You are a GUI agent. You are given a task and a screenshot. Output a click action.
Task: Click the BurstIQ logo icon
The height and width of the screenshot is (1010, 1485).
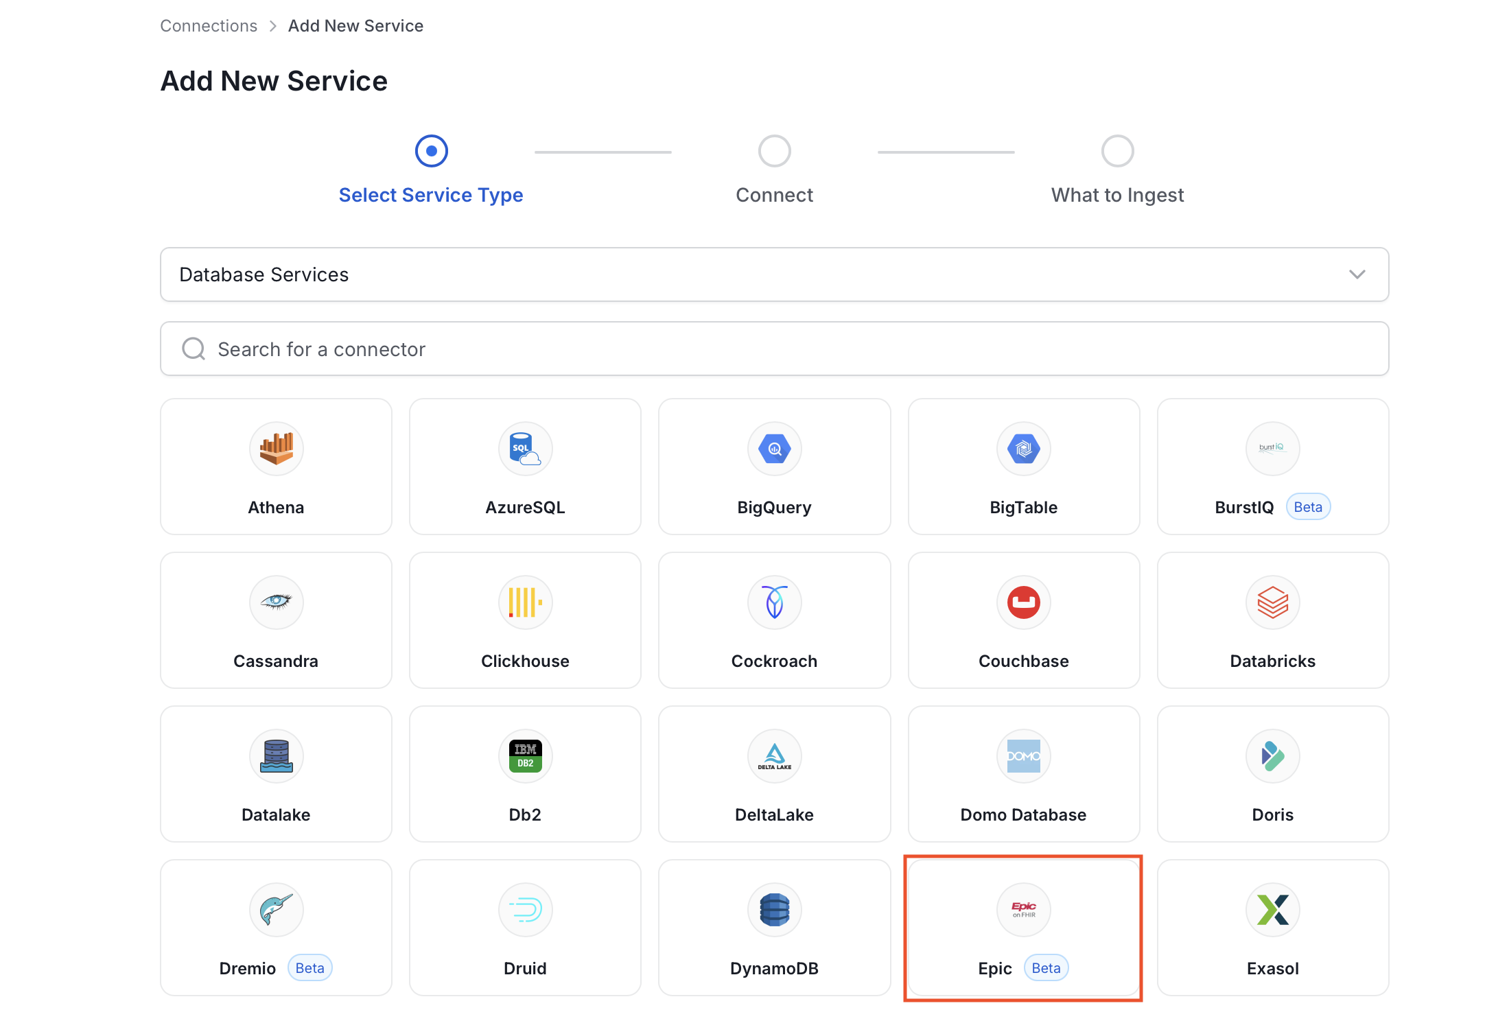(x=1272, y=449)
